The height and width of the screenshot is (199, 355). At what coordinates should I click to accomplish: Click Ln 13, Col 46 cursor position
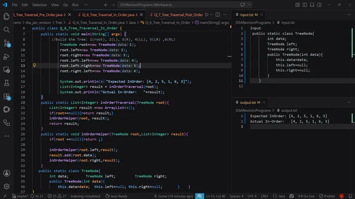216,196
